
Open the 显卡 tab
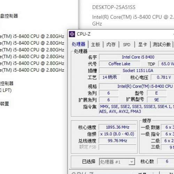[x=142, y=45]
